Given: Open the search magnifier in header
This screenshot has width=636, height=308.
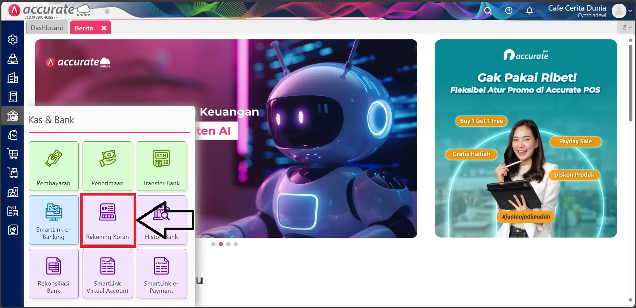Looking at the screenshot, I should (487, 11).
